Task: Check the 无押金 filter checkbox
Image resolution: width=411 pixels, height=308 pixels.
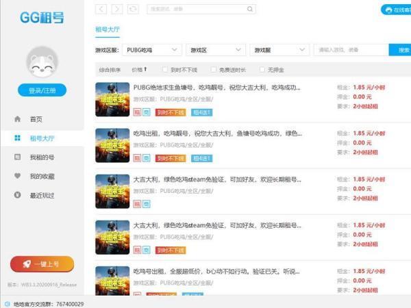Action: (x=262, y=70)
